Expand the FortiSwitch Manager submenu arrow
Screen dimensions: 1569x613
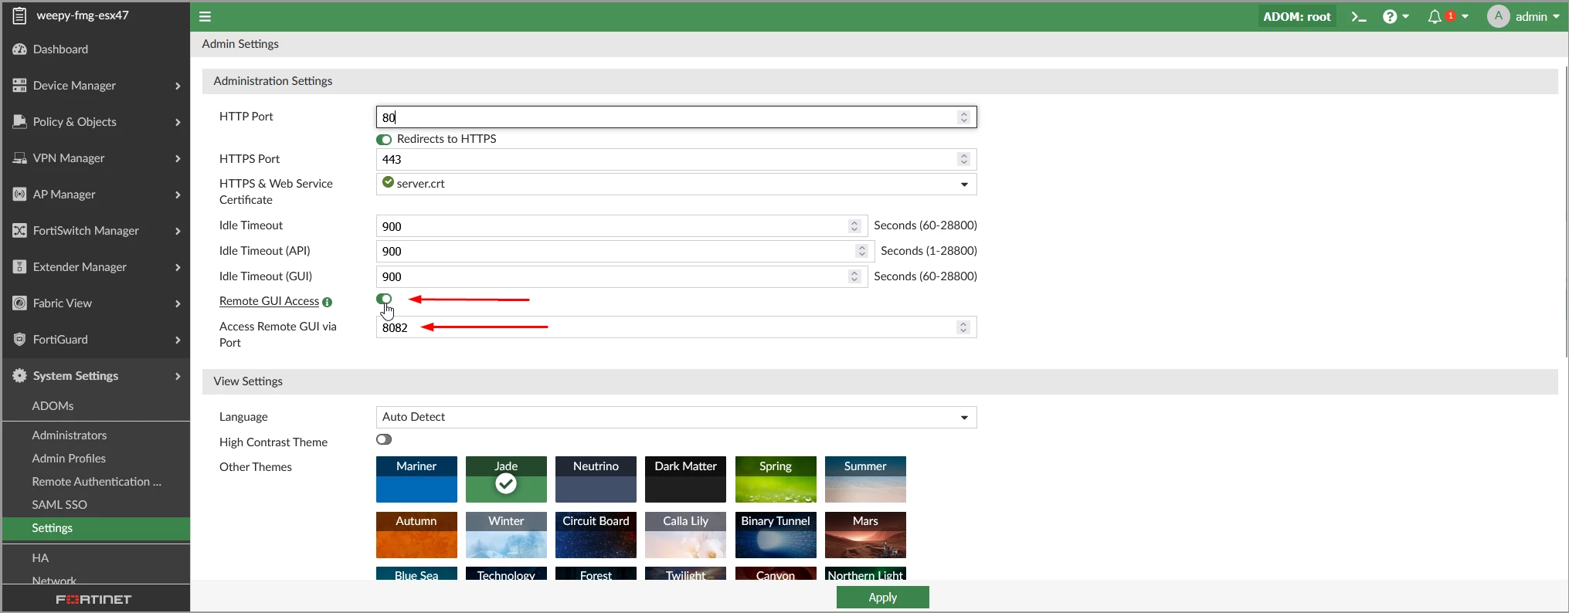tap(178, 231)
